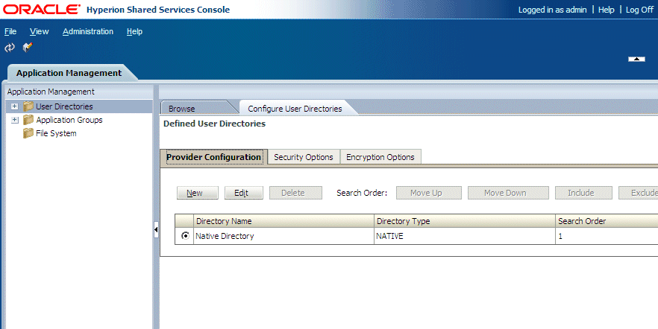Viewport: 658px width, 329px height.
Task: Open the Provider Configuration tab
Action: coord(213,157)
